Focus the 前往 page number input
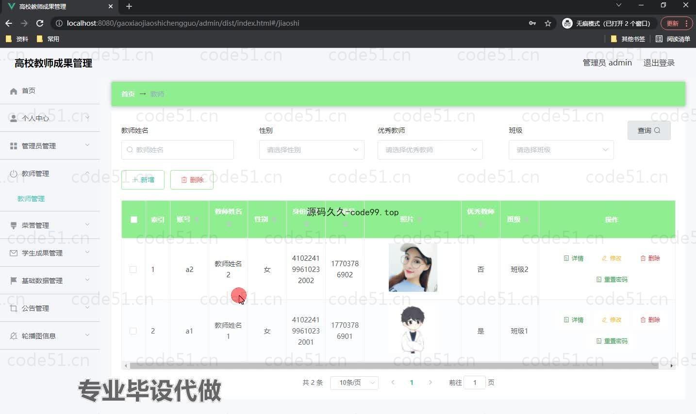696x414 pixels. [x=475, y=382]
